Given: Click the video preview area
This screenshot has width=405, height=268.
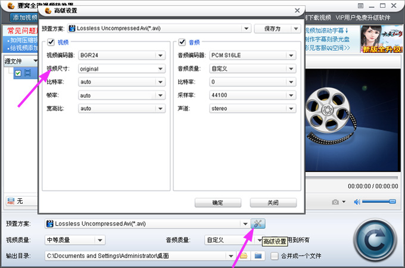Looking at the screenshot, I should (353, 120).
